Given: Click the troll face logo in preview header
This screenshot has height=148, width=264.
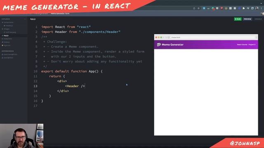Looking at the screenshot, I should (x=158, y=44).
